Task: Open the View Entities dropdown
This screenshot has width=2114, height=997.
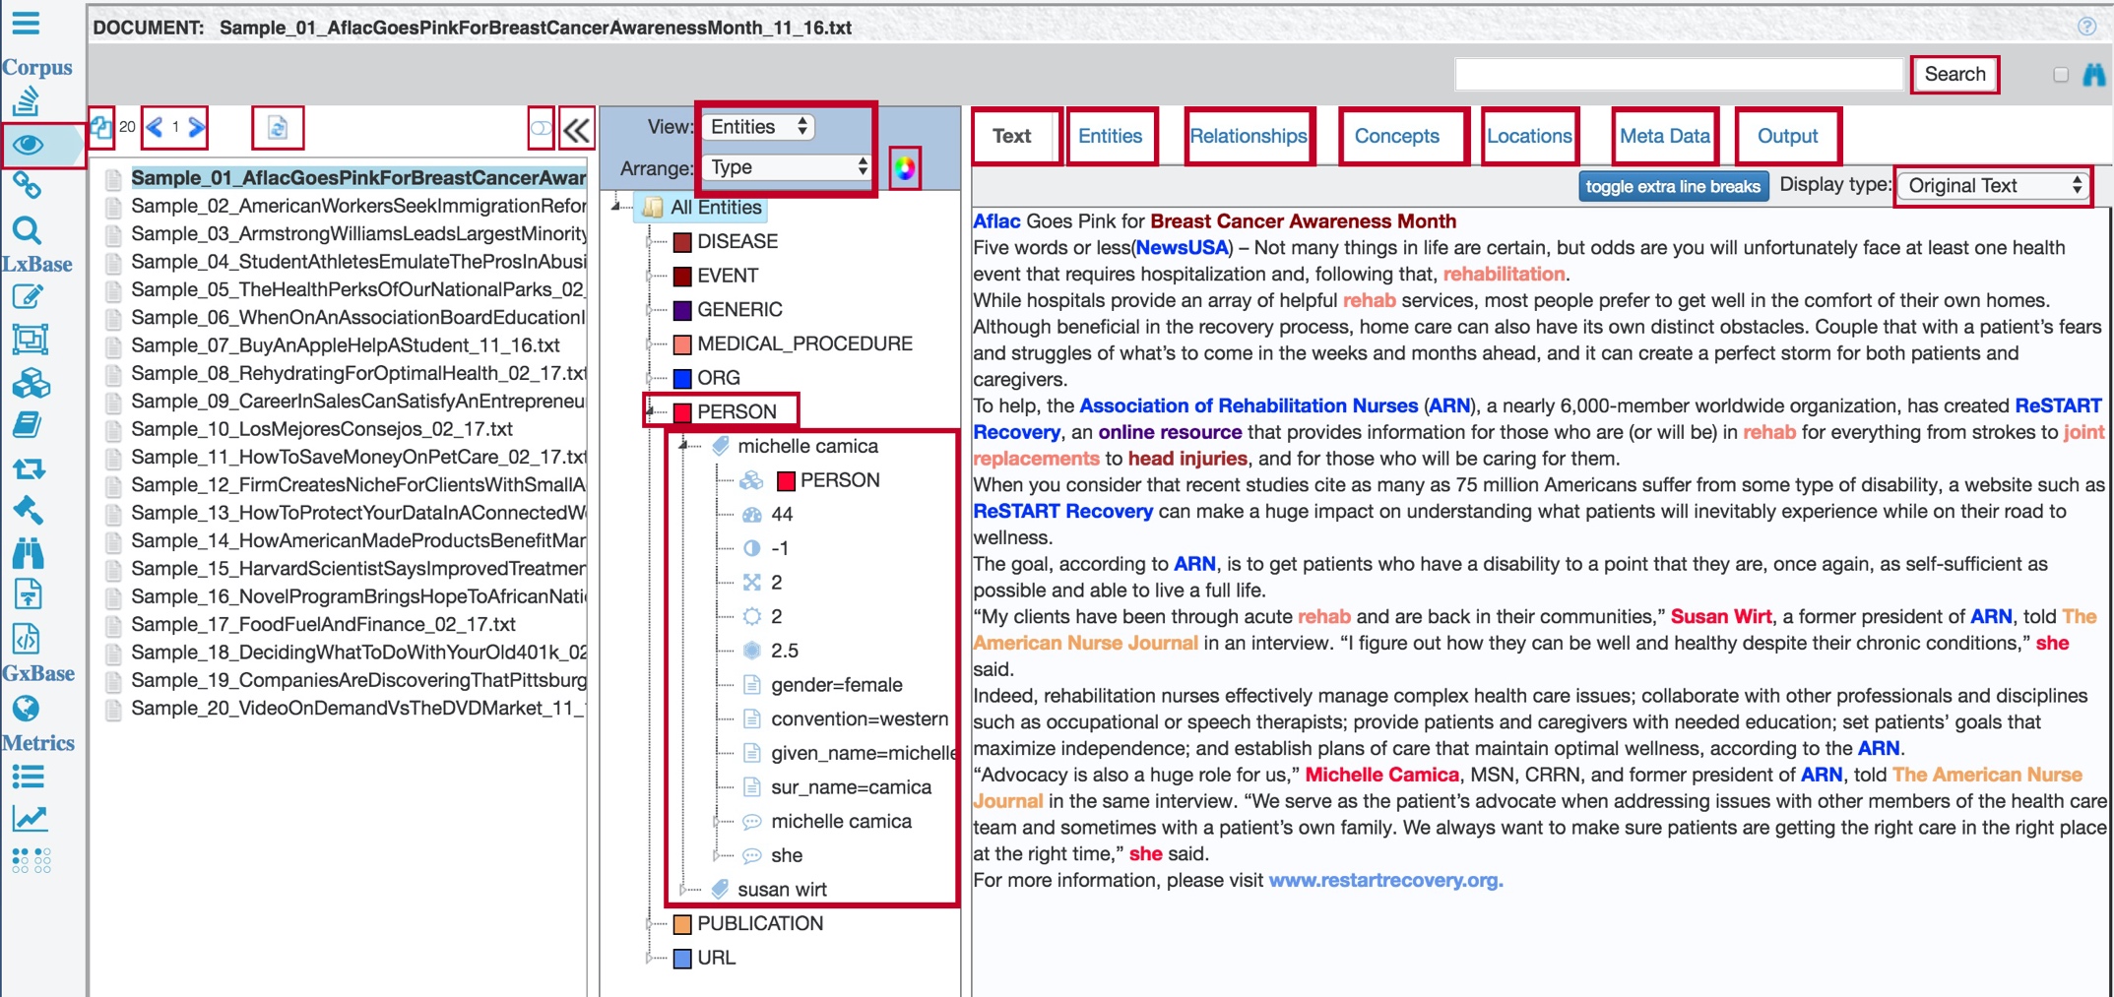Action: tap(757, 126)
